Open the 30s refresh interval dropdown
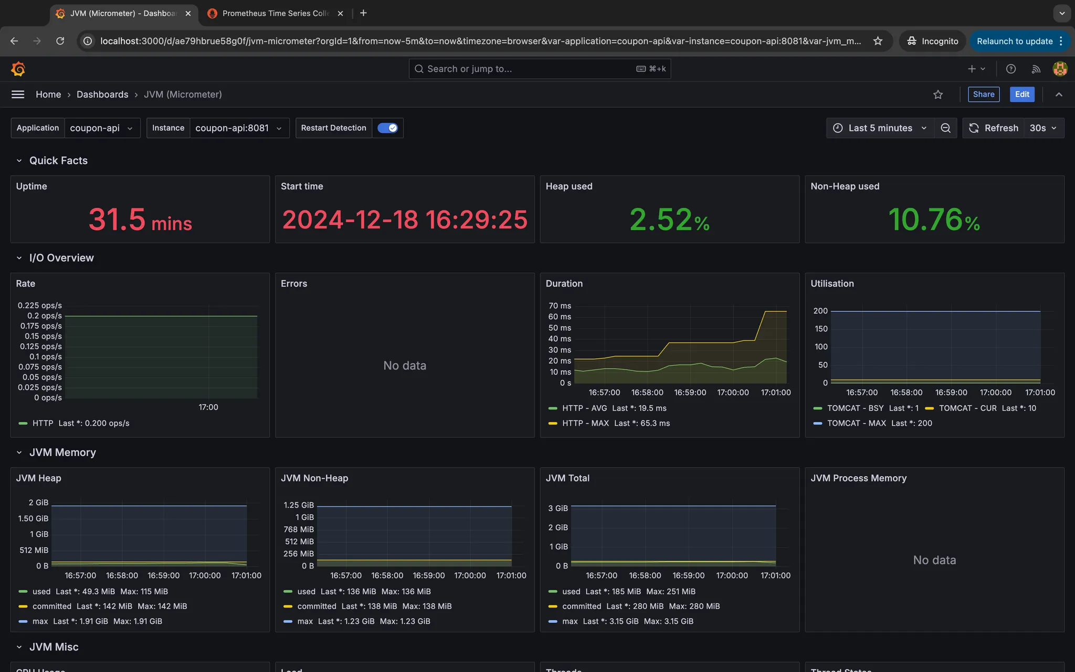 pyautogui.click(x=1043, y=128)
